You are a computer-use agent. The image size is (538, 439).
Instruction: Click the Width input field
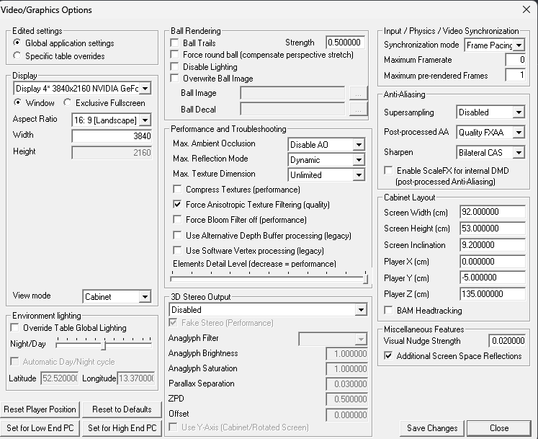[x=112, y=136]
